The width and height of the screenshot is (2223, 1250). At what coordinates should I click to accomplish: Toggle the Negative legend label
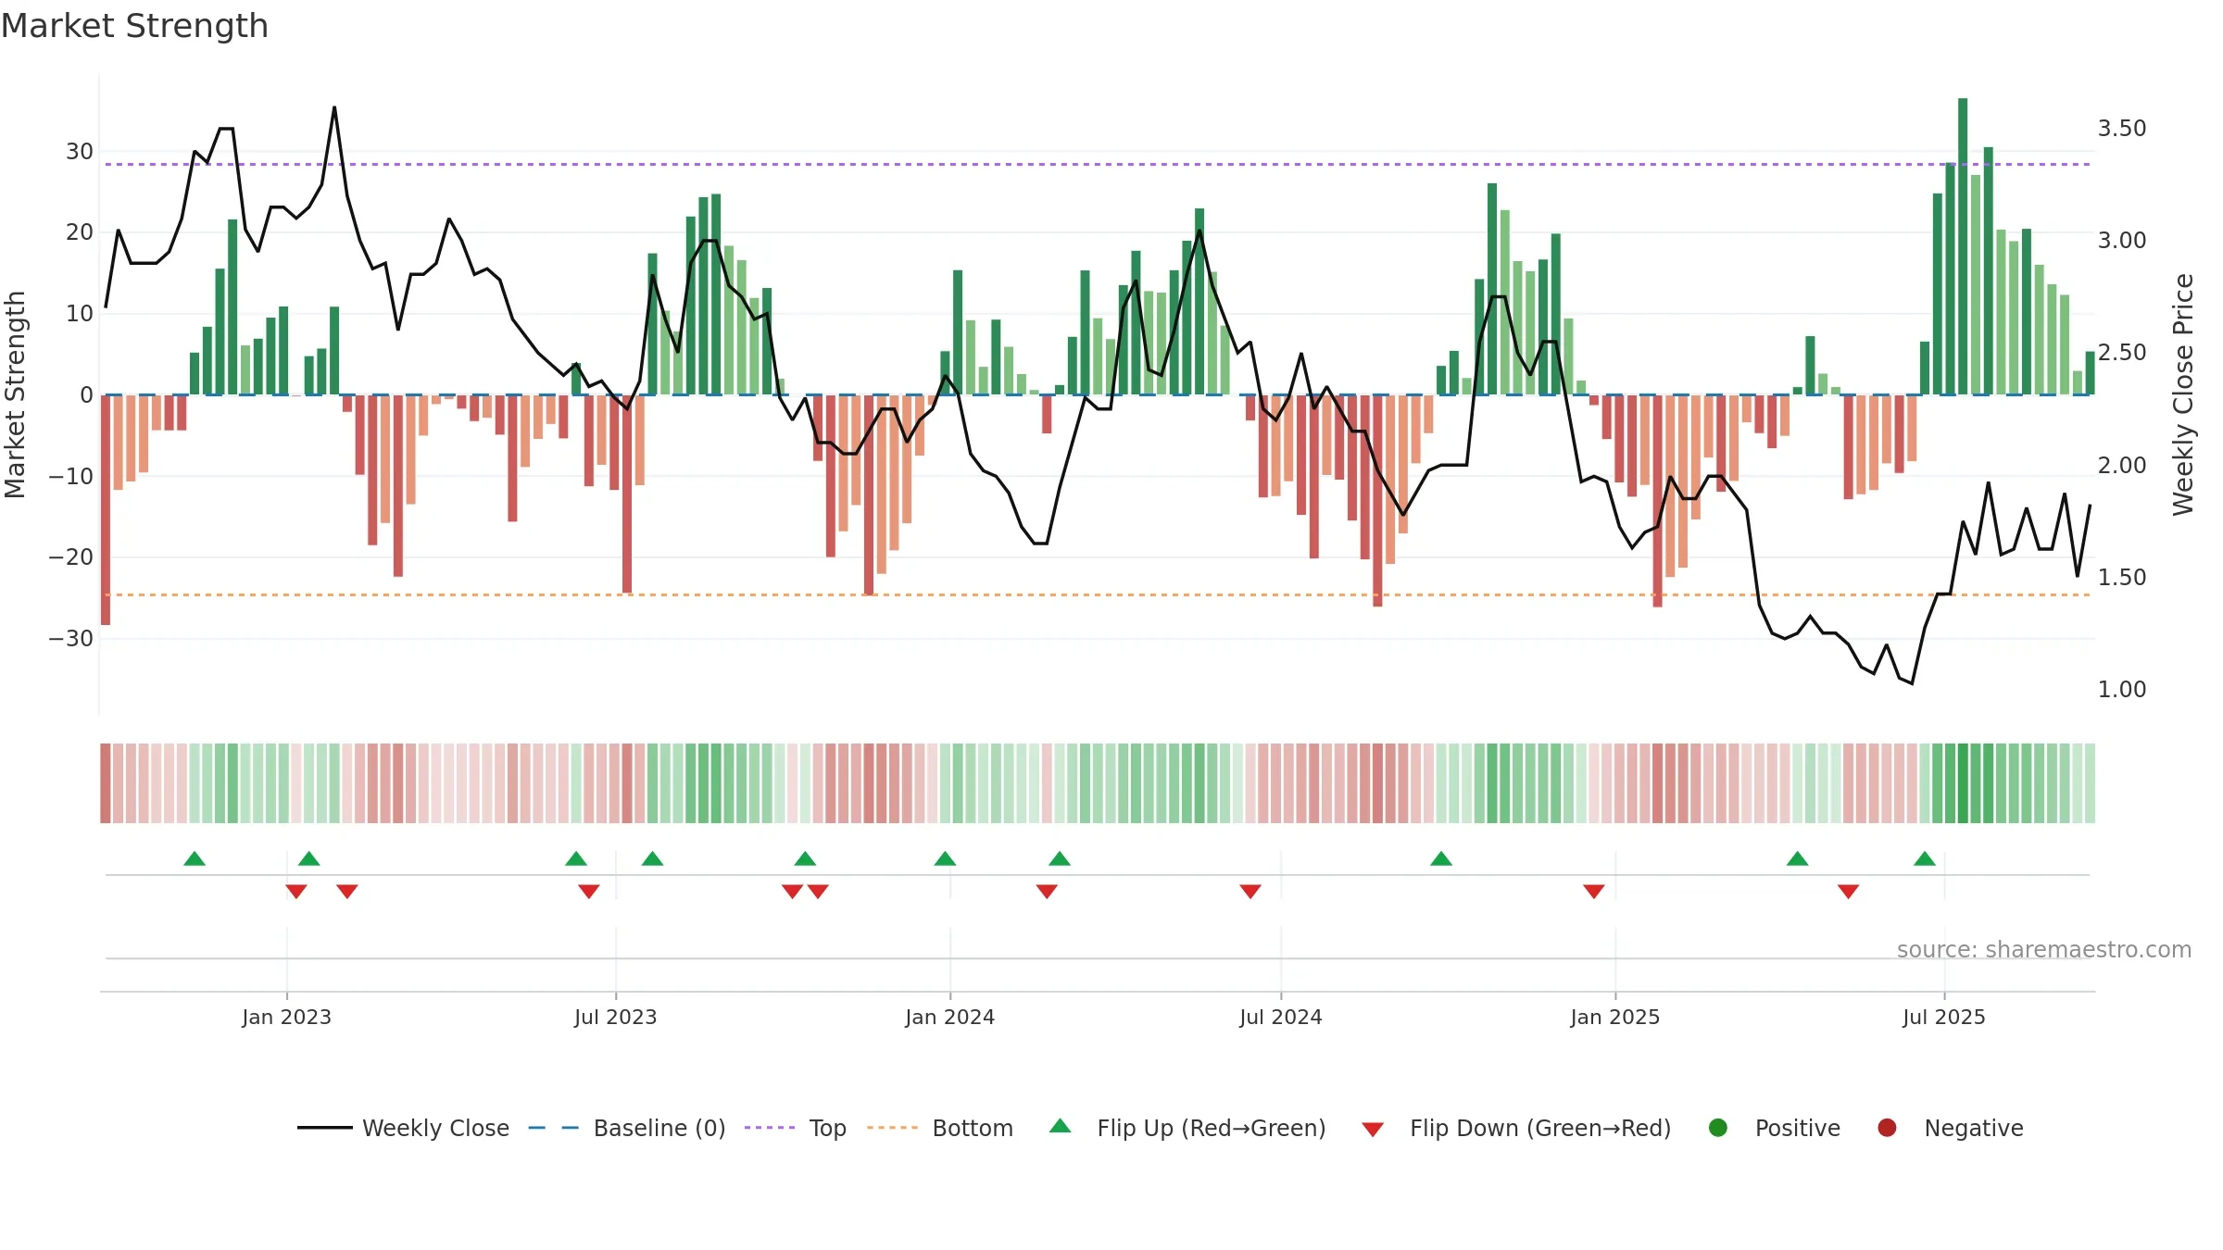click(x=1974, y=1129)
